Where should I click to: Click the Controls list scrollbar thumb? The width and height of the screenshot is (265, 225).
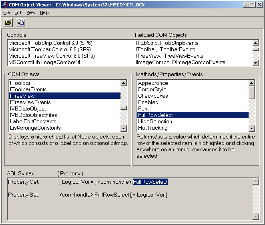point(256,49)
